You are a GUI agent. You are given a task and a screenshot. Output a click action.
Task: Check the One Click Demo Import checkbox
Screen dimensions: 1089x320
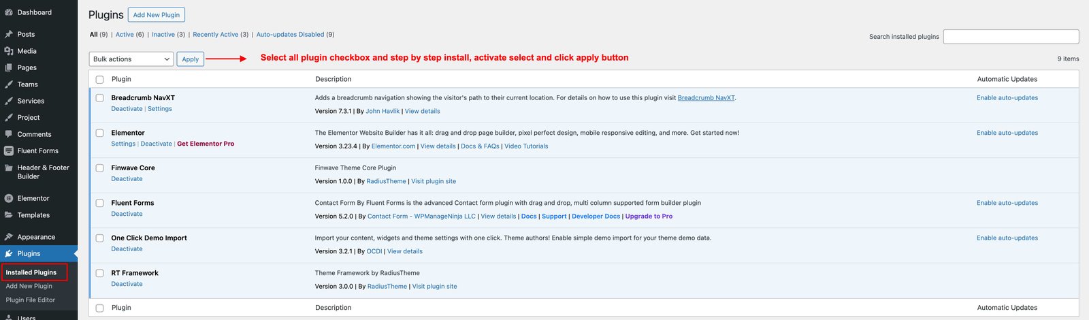99,238
